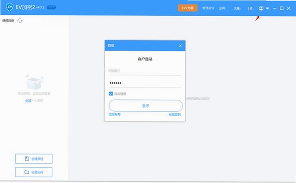Click the 登录 login button
The width and height of the screenshot is (296, 183).
[146, 106]
